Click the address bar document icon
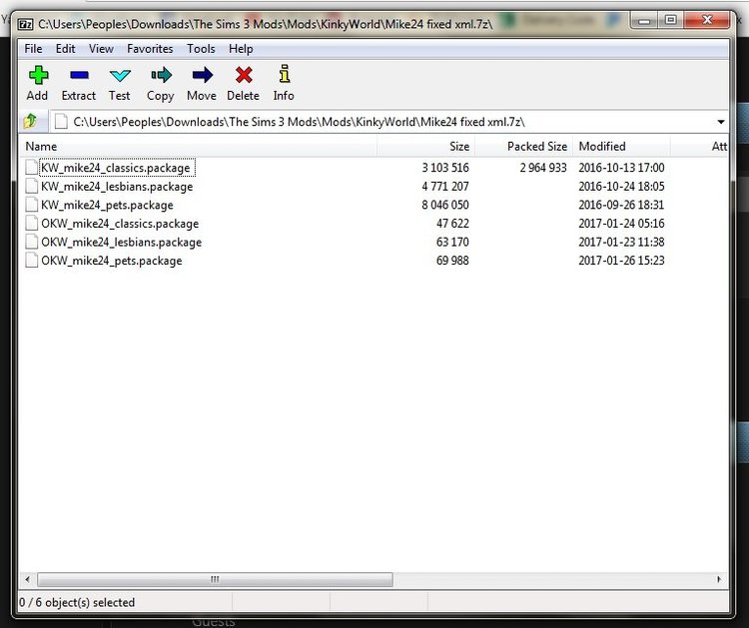749x628 pixels. (61, 121)
